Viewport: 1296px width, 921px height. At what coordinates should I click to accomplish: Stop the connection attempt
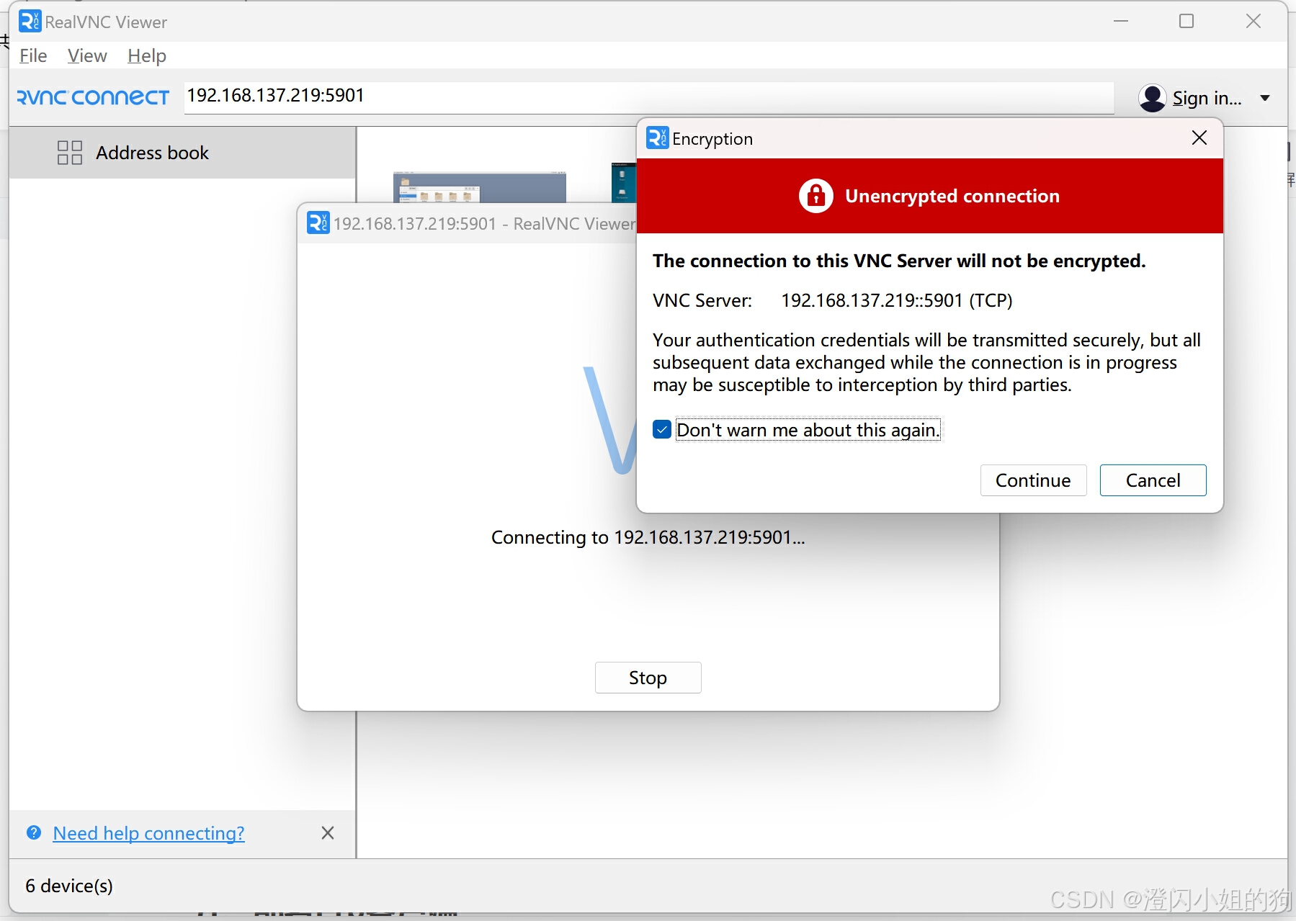(x=648, y=678)
